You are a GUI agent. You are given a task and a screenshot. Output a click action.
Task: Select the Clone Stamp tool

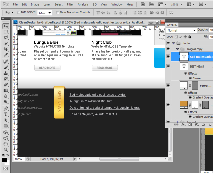pos(6,73)
